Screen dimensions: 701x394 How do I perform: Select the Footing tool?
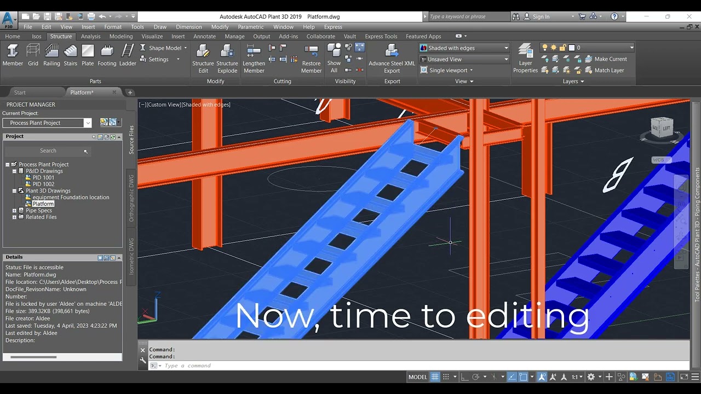pyautogui.click(x=107, y=56)
